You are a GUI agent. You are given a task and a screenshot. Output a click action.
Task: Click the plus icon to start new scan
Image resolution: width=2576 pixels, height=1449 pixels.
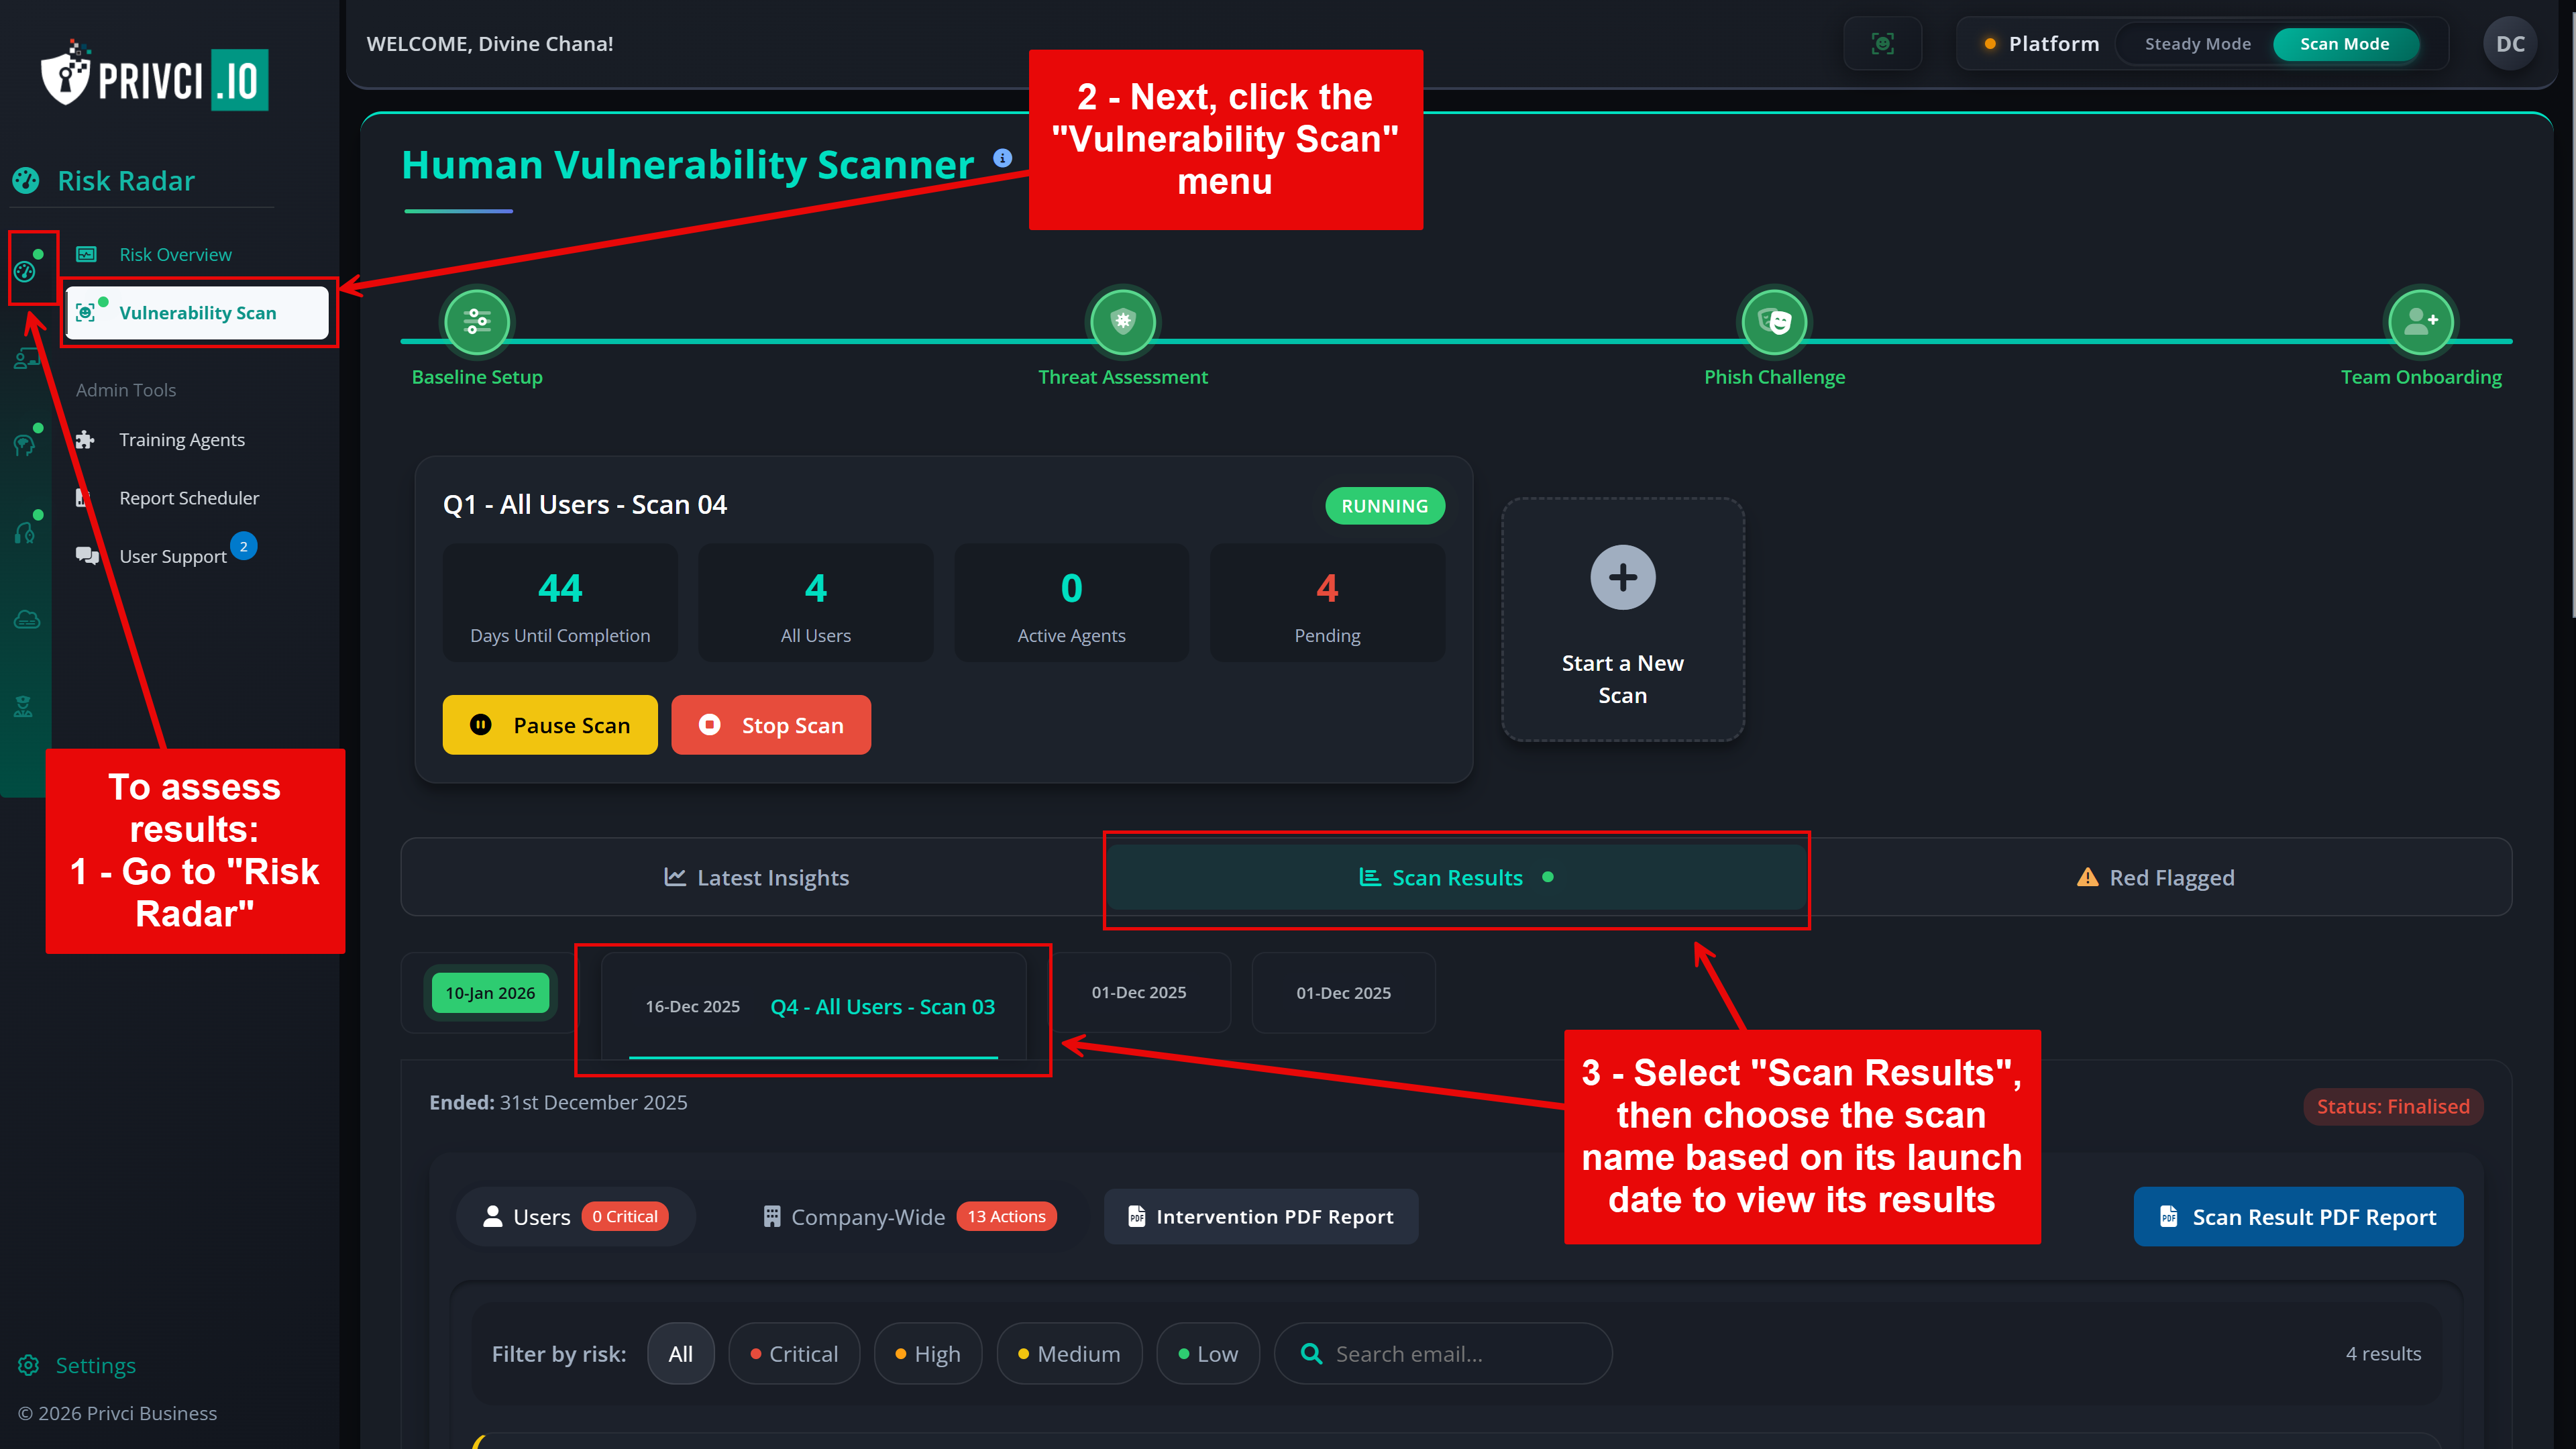[x=1622, y=578]
